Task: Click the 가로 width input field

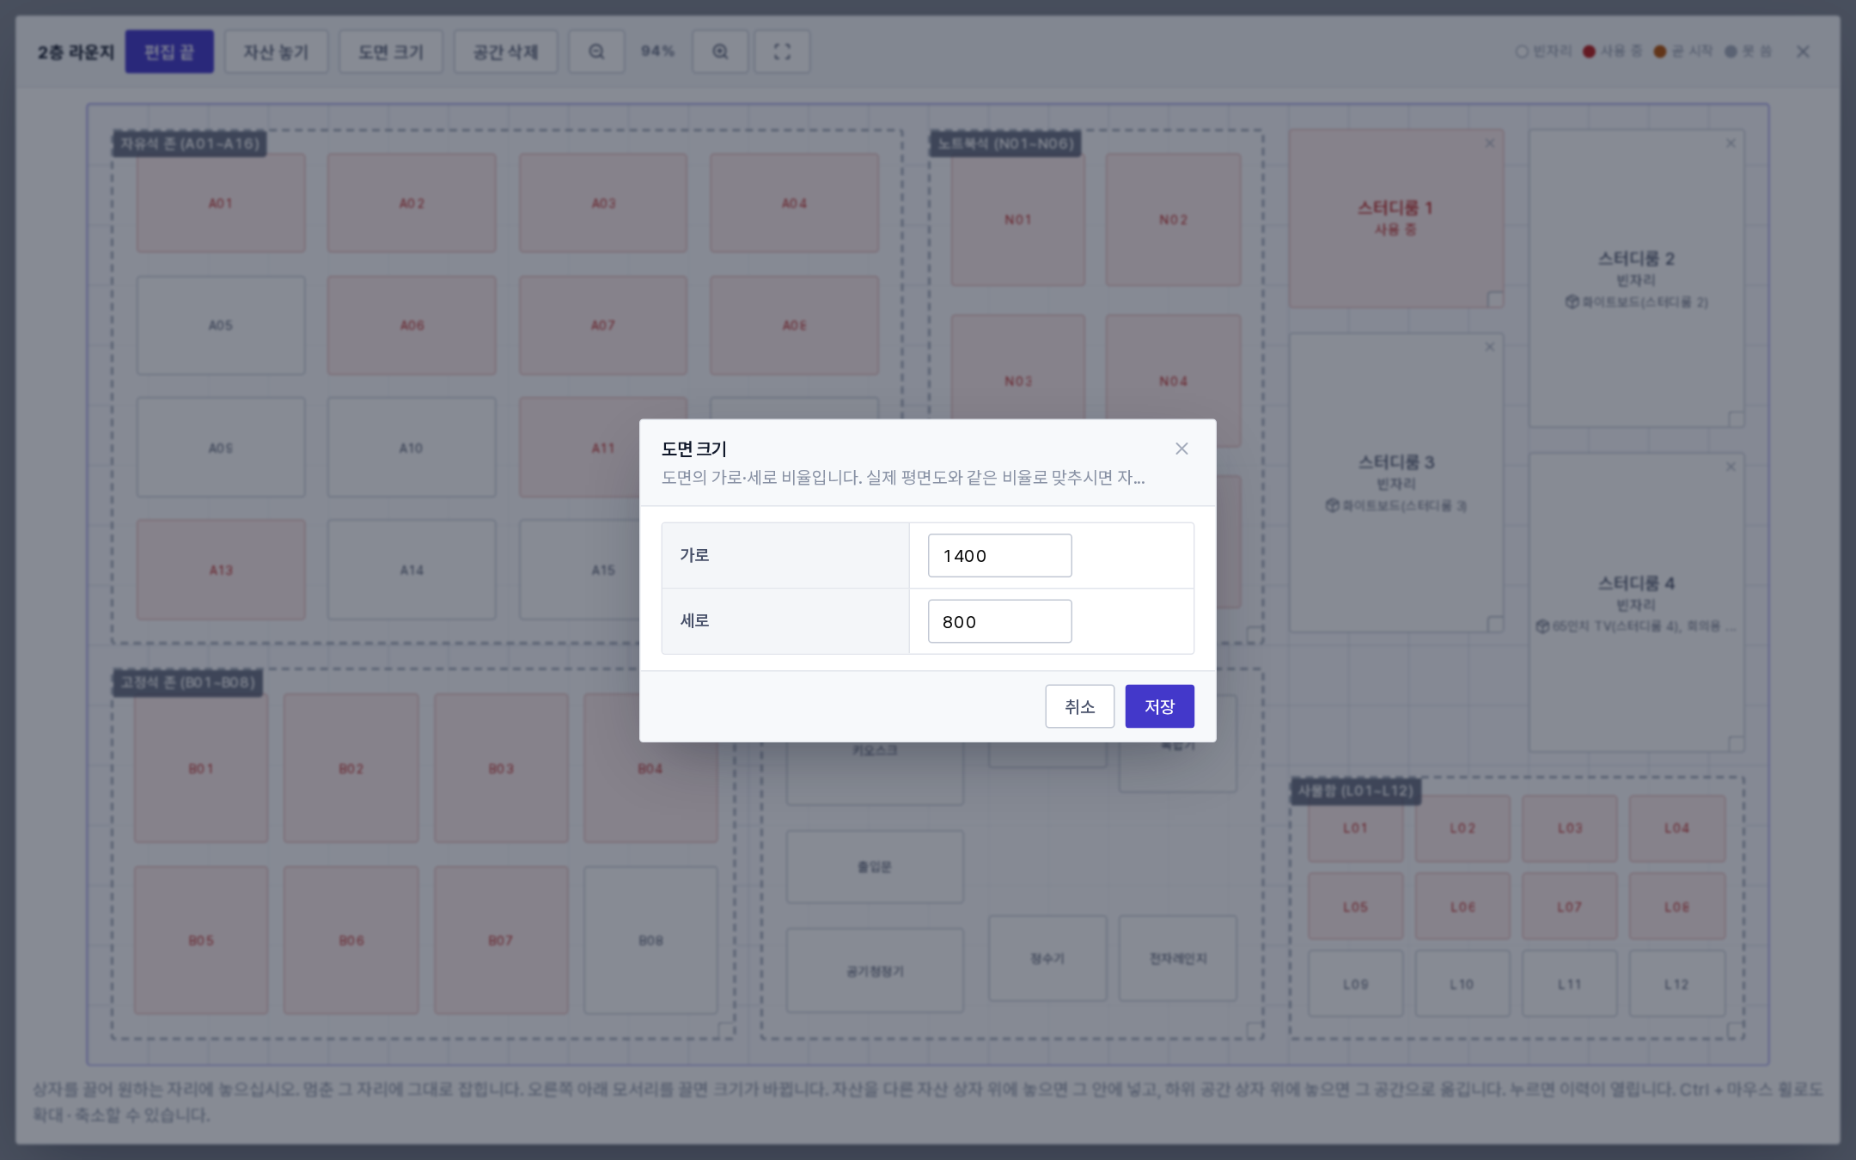Action: [x=999, y=555]
